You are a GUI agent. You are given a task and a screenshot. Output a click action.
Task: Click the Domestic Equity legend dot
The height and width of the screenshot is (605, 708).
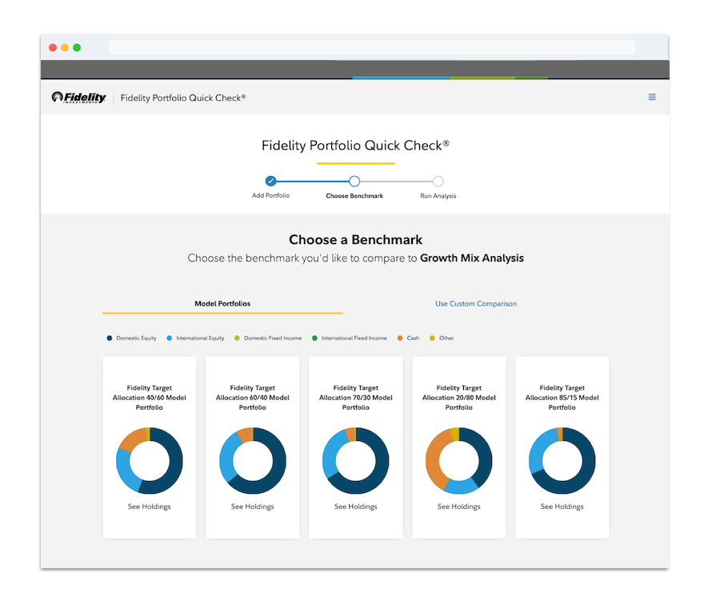pyautogui.click(x=110, y=339)
